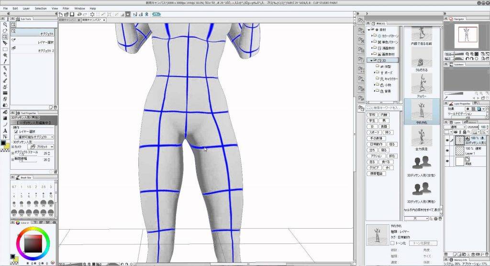
Task: Hide the 3Dデッサン人形 layer via eye icon
Action: pyautogui.click(x=447, y=140)
